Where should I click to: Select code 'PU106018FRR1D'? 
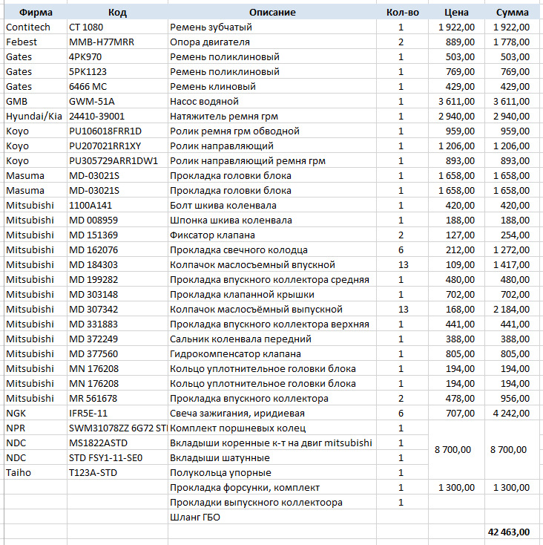coord(117,131)
